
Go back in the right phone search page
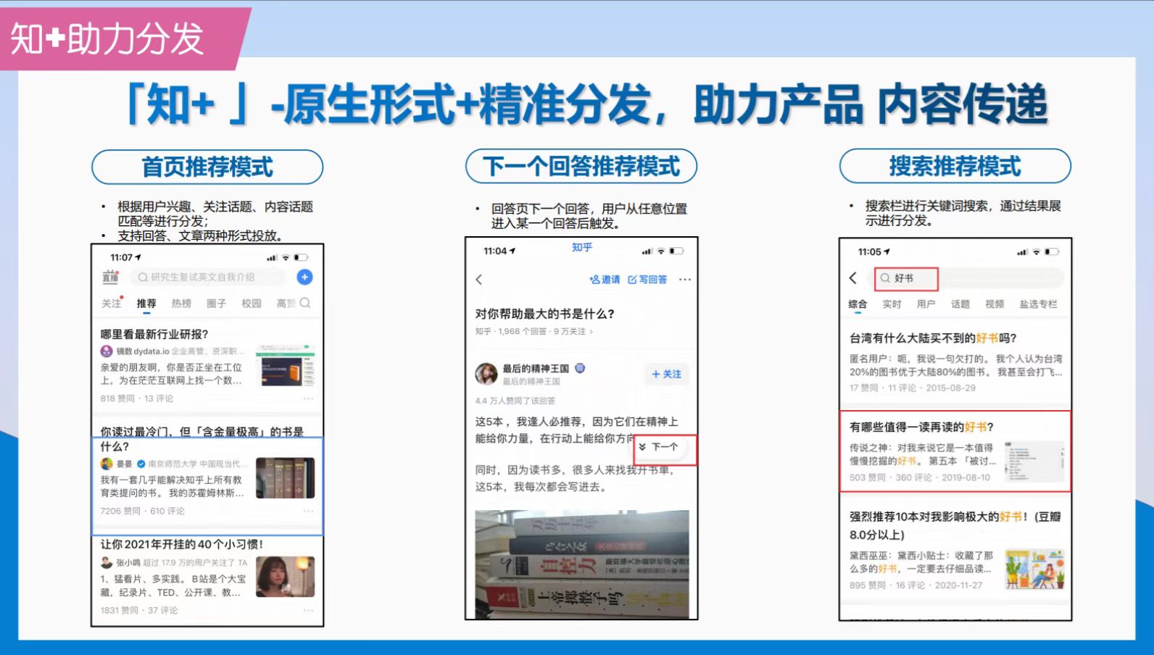coord(853,278)
